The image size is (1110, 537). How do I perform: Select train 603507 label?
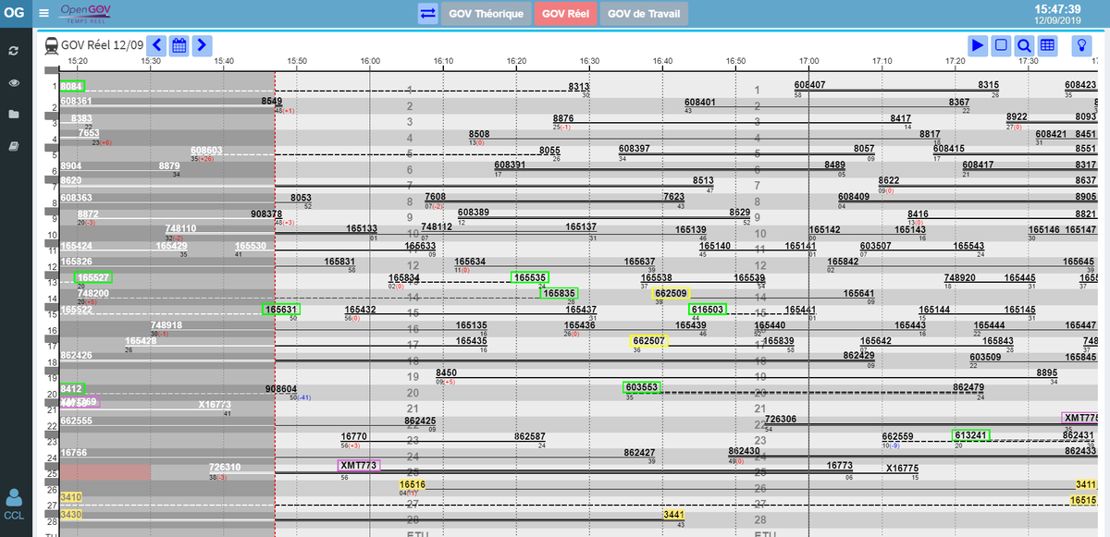pyautogui.click(x=875, y=246)
